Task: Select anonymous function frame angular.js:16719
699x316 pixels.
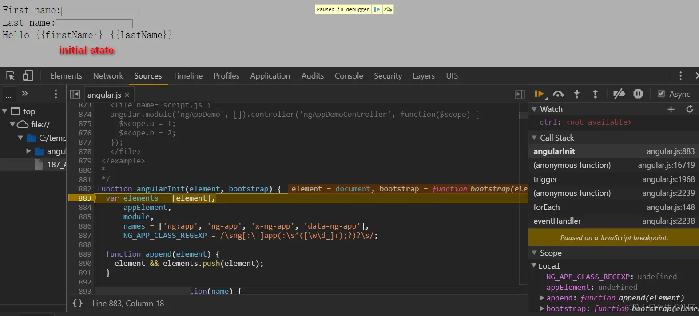Action: tap(614, 165)
